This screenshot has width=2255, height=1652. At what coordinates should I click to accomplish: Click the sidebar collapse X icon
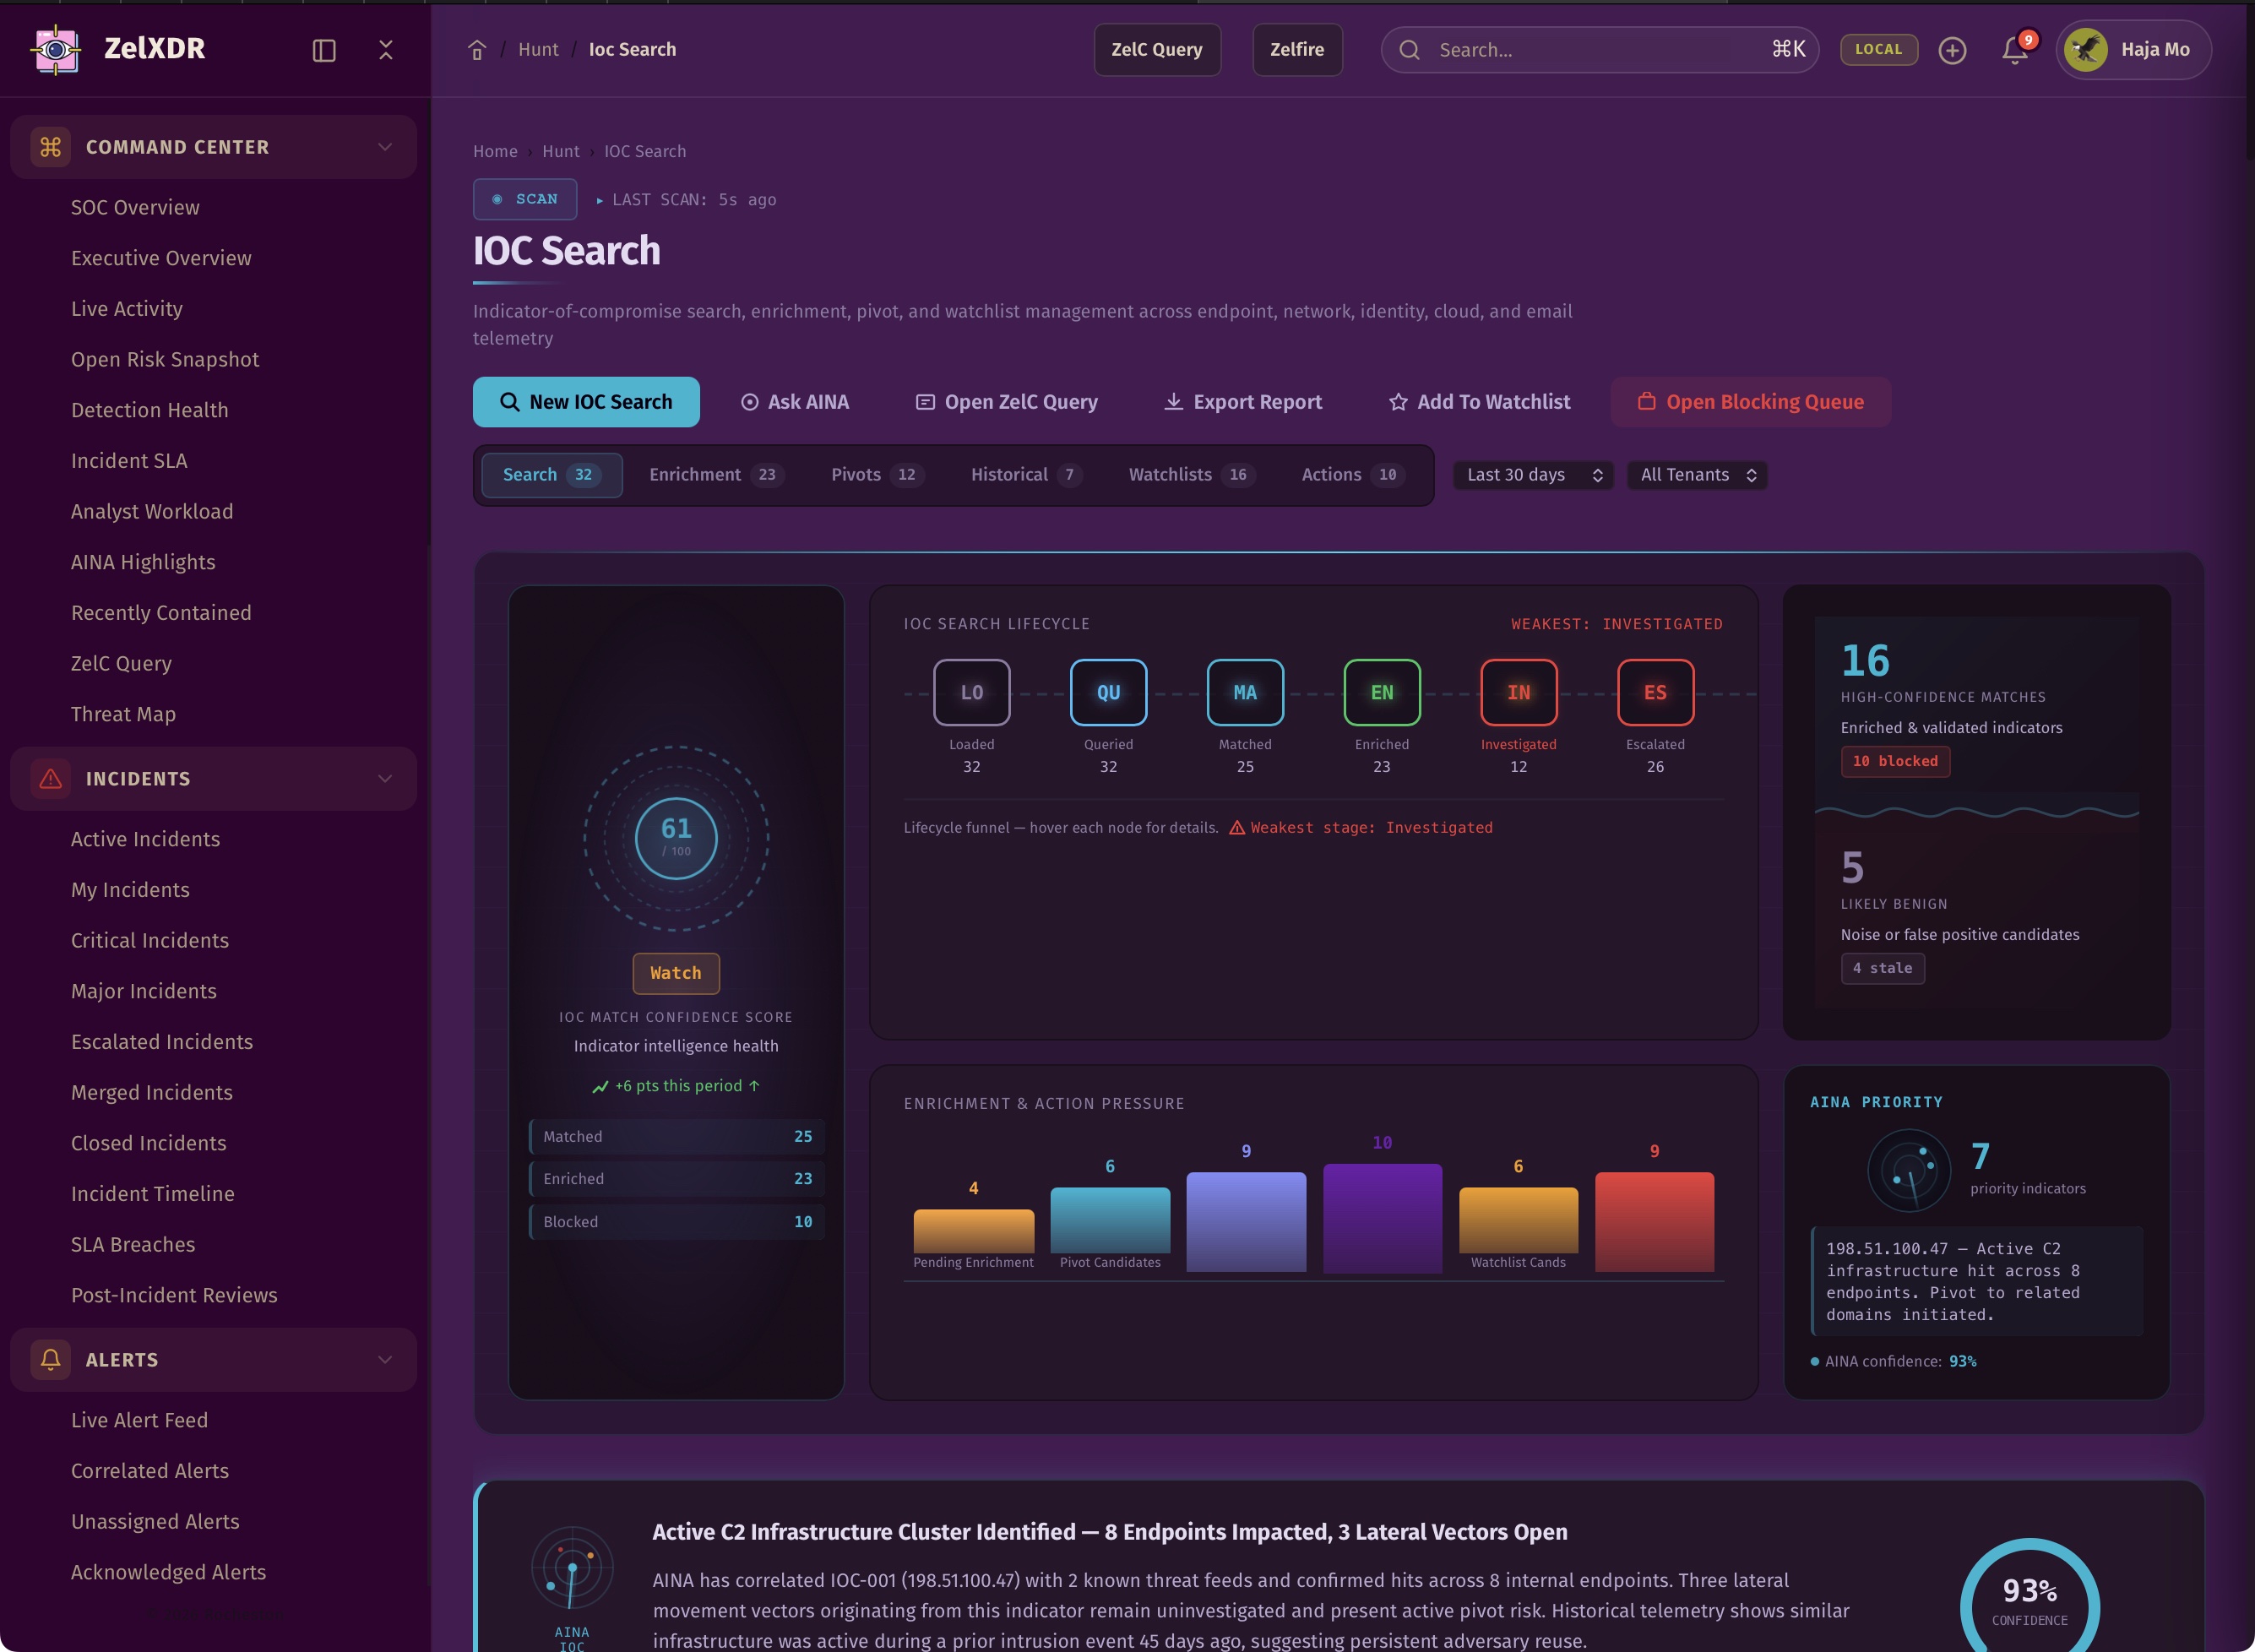(386, 50)
